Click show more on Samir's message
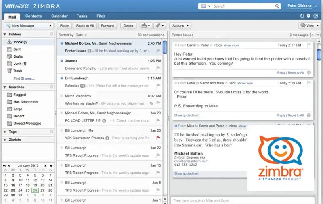 [231, 45]
